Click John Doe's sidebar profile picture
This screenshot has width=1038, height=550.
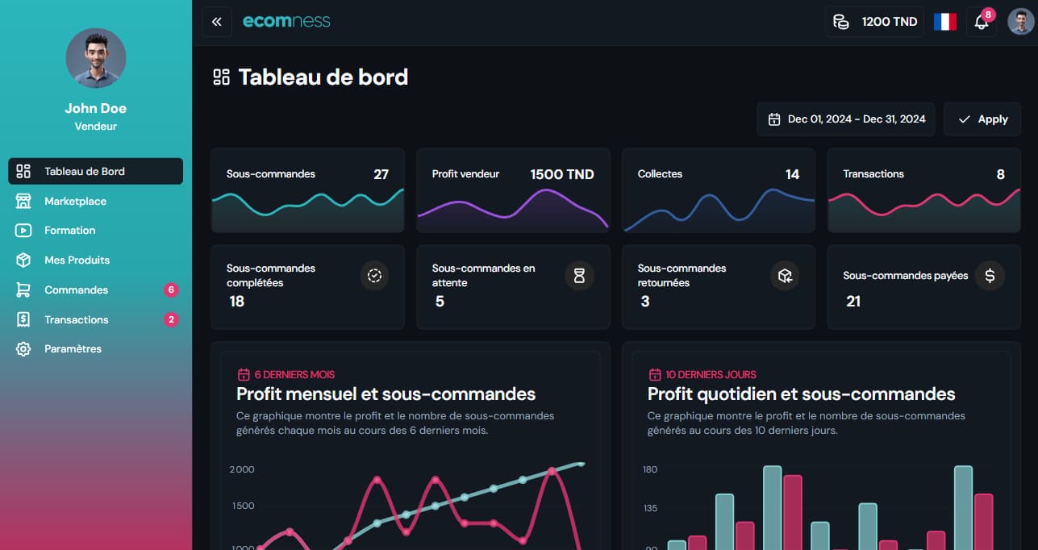pyautogui.click(x=95, y=58)
